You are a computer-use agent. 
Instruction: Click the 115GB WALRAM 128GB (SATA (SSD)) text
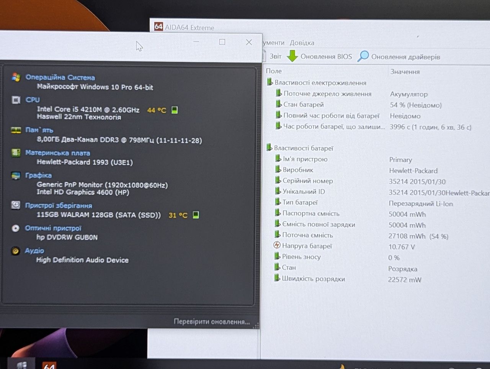pyautogui.click(x=99, y=215)
